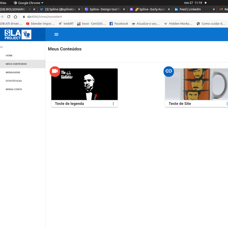Click the red video camera badge
The height and width of the screenshot is (228, 228).
point(55,71)
